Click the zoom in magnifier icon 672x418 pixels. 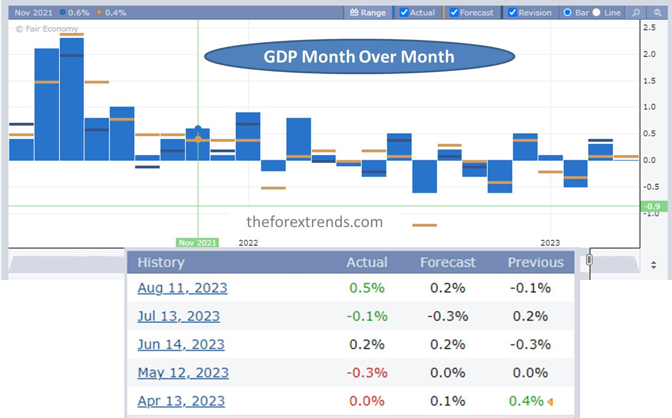636,13
